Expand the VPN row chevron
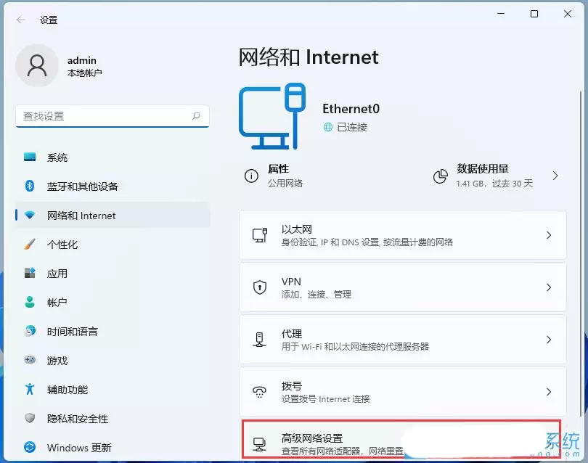The height and width of the screenshot is (463, 588). (x=550, y=287)
